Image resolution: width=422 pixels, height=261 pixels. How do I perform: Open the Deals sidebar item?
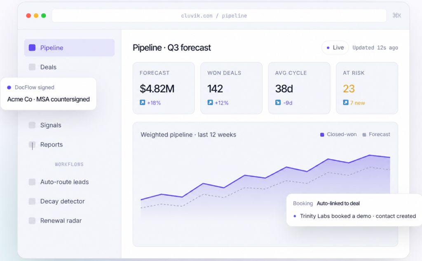click(69, 67)
